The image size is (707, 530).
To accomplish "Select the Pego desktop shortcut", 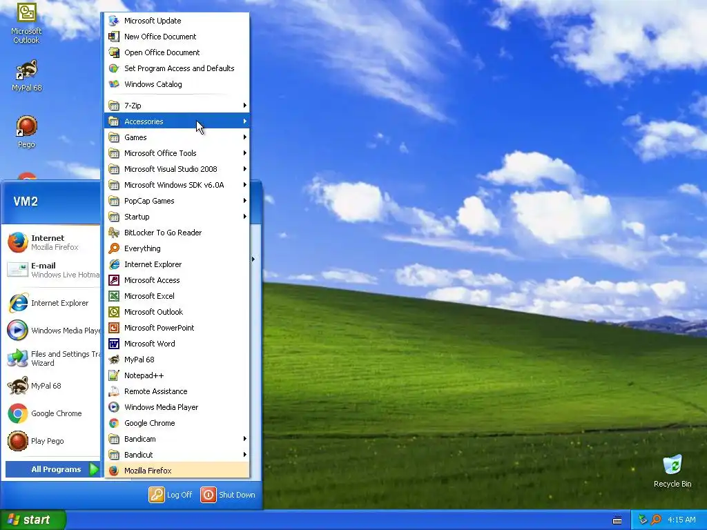I will point(26,132).
